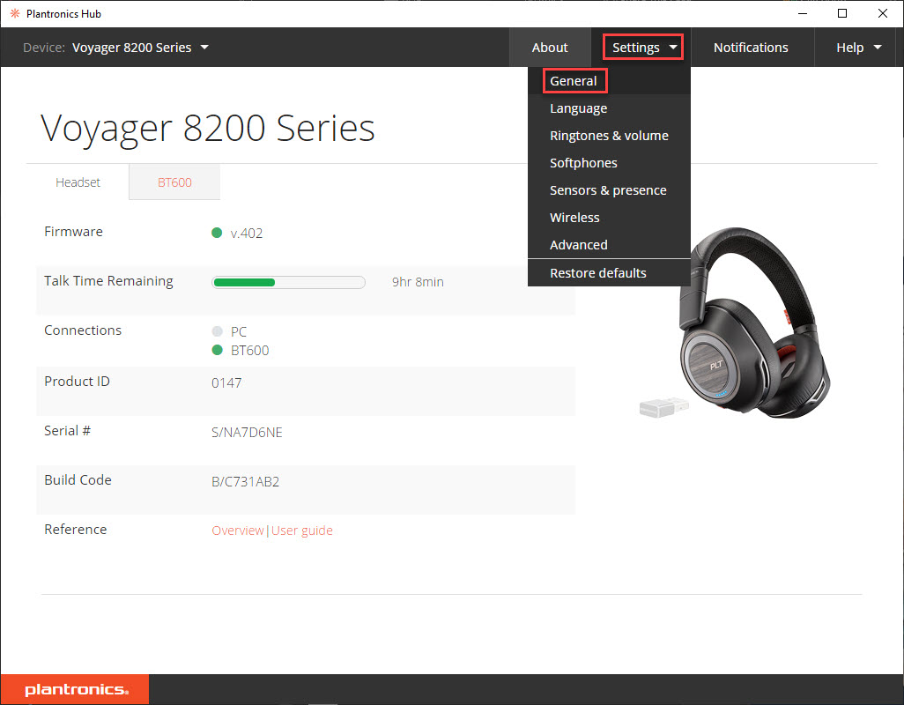Select Restore defaults menu option

(597, 273)
